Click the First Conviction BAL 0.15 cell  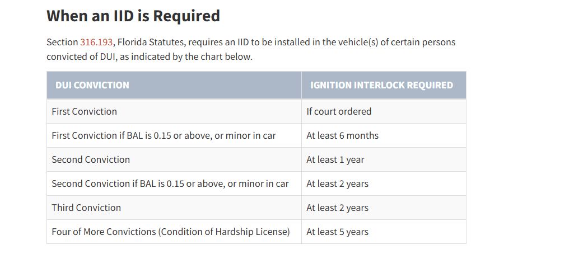[x=164, y=135]
